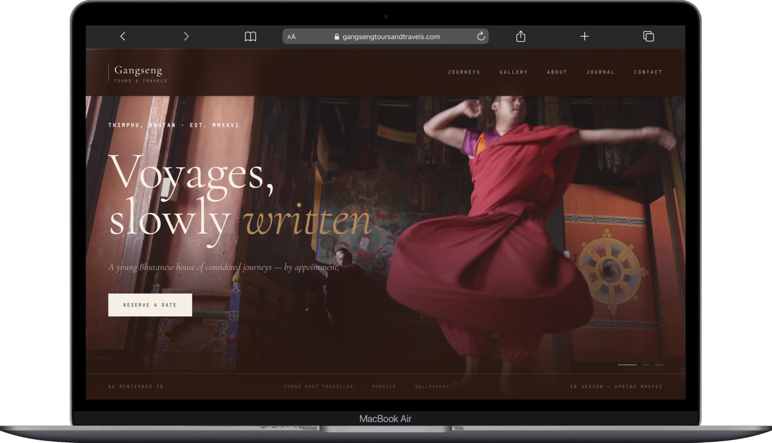Go forward with the Safari forward arrow
772x443 pixels.
point(186,36)
